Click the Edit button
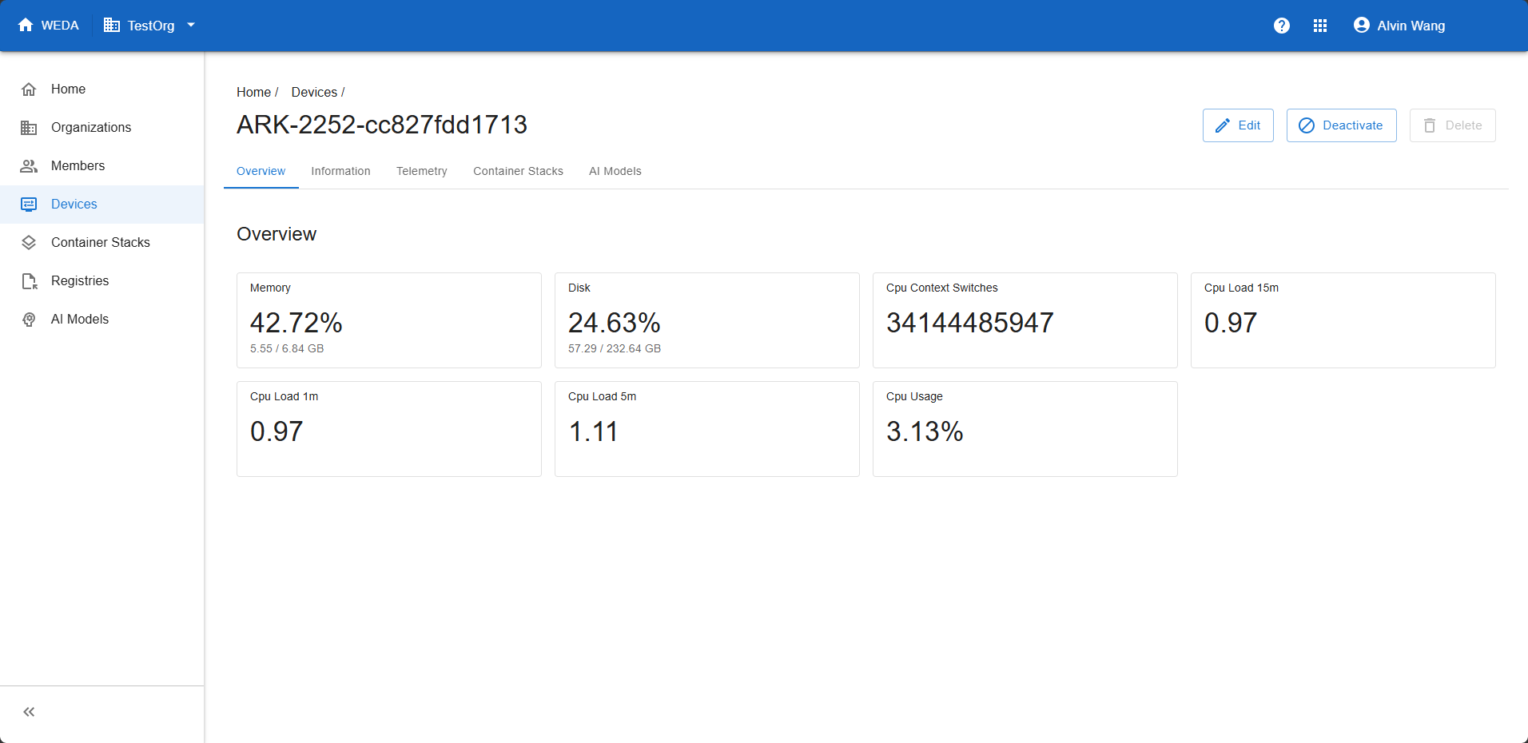The width and height of the screenshot is (1528, 743). coord(1238,125)
